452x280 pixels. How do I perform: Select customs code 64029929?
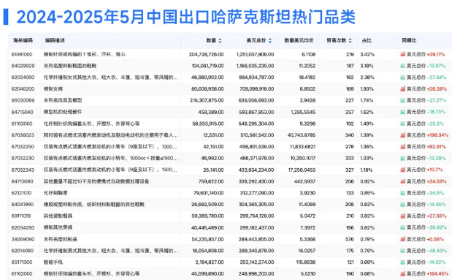[23, 66]
